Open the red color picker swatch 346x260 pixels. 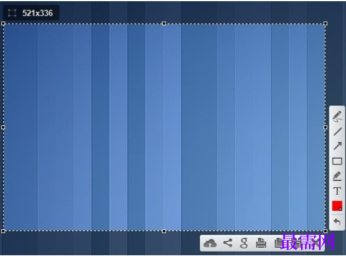coord(337,206)
